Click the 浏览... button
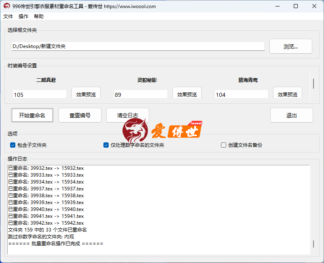Viewport: 324px width, 263px height. coord(290,46)
